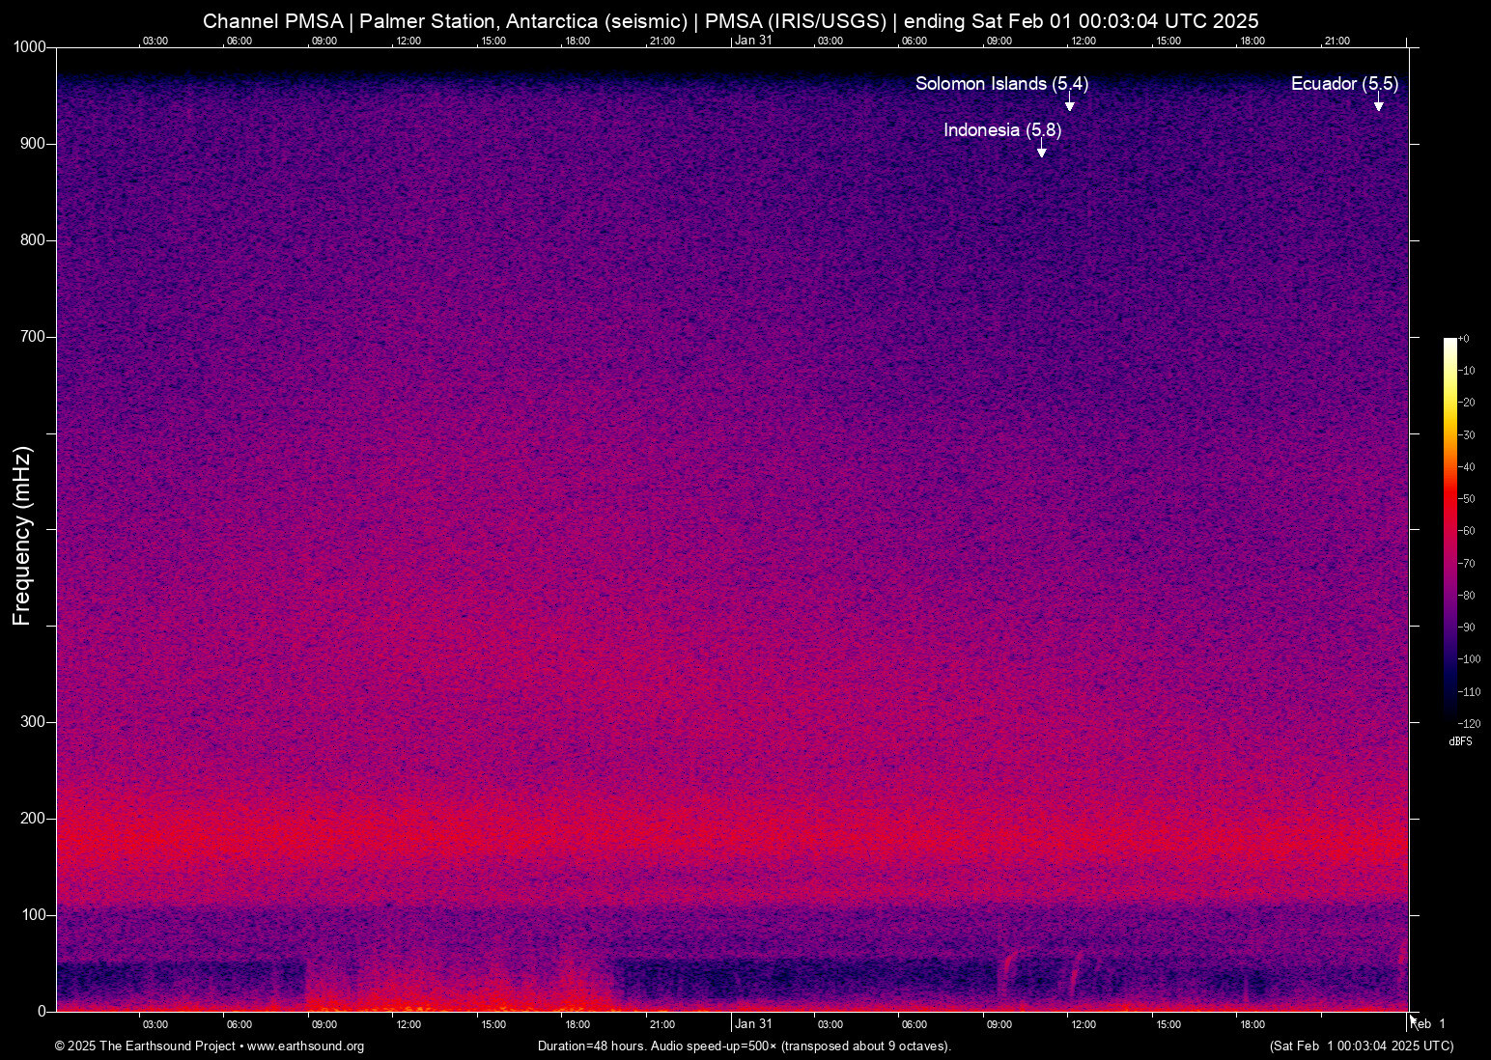Open the www.earthsound.org link in the footer

(x=305, y=1046)
